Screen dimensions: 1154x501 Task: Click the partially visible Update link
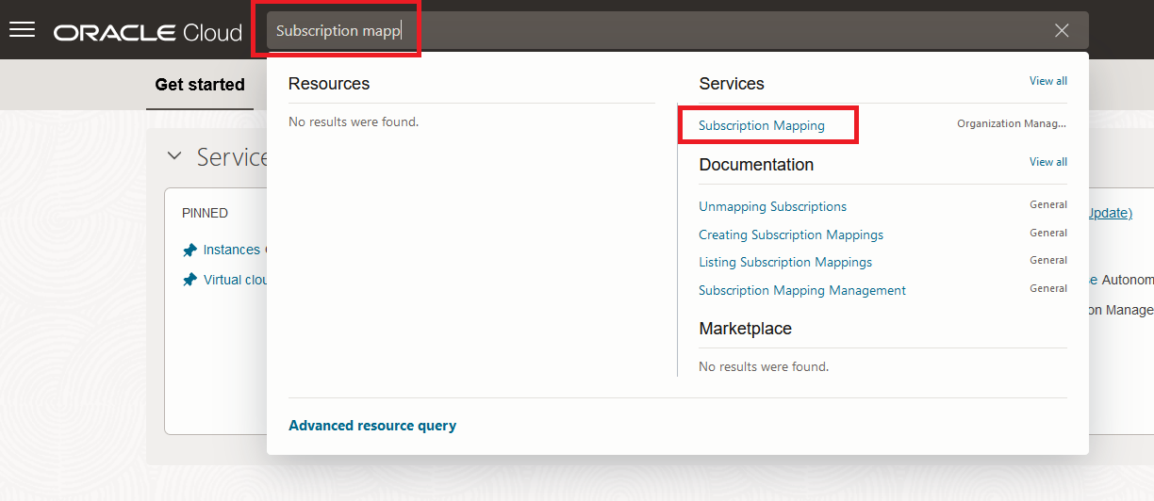(1109, 213)
